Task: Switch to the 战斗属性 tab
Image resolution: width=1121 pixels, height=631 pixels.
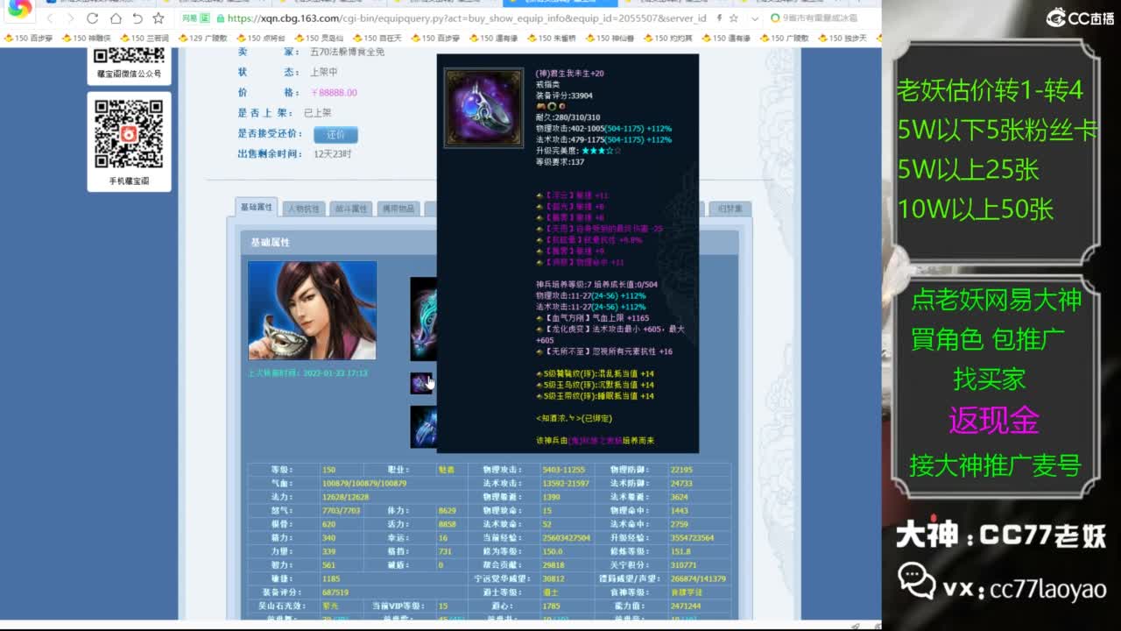Action: 351,209
